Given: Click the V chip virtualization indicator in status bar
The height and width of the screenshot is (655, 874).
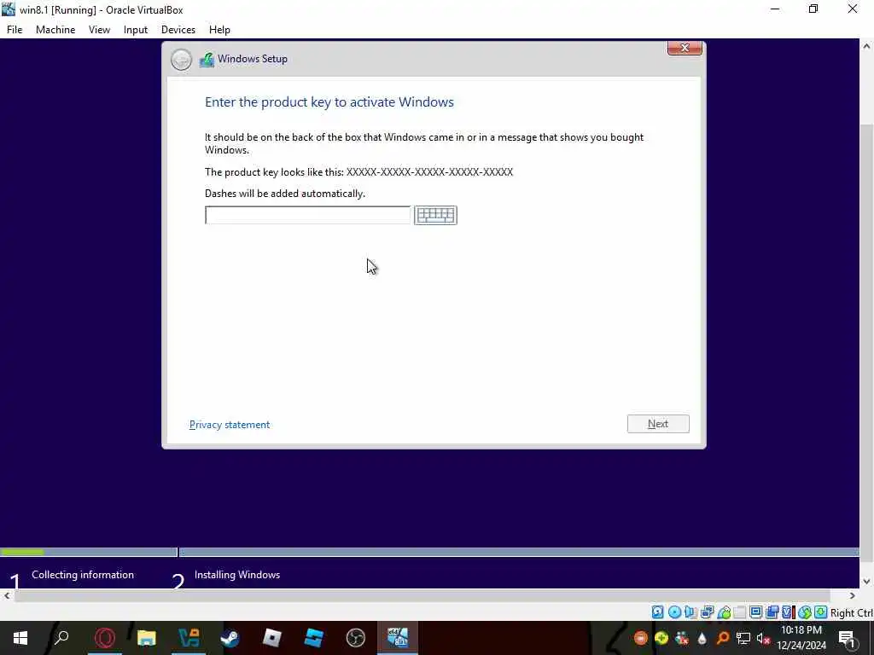Looking at the screenshot, I should coord(788,612).
